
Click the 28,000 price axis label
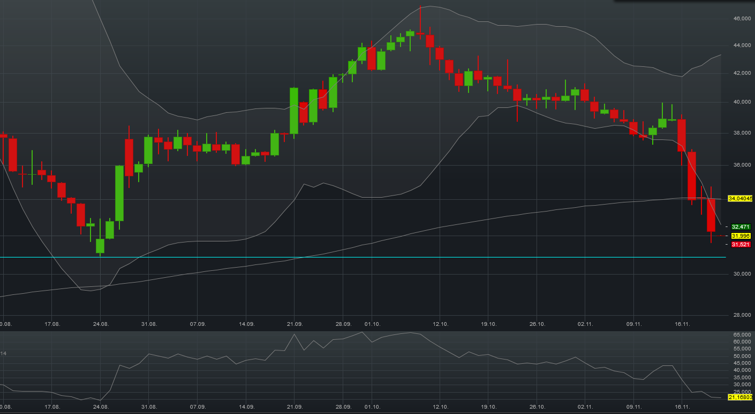coord(741,315)
